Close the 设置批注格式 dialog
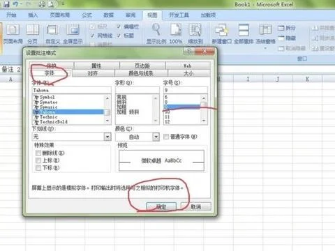Image resolution: width=335 pixels, height=251 pixels. pos(204,51)
